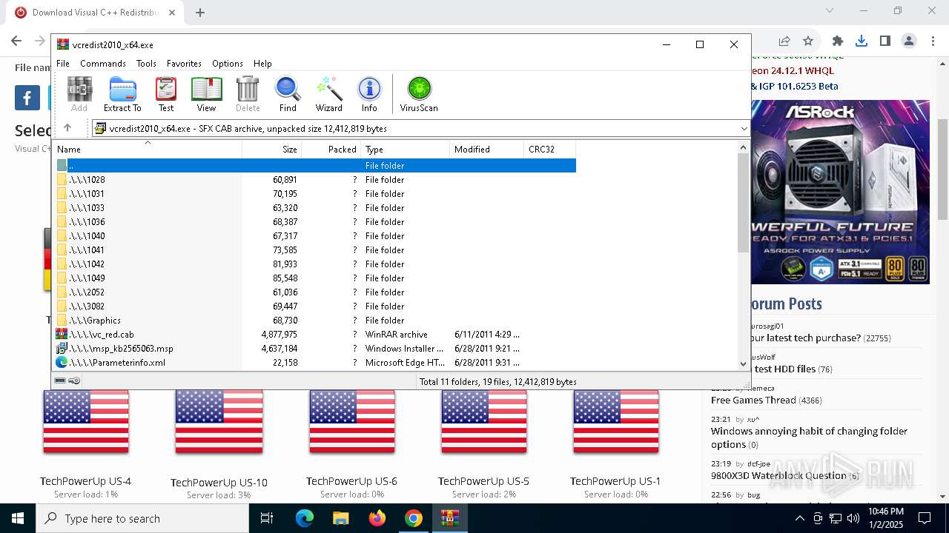
Task: Open the File menu
Action: pyautogui.click(x=63, y=64)
